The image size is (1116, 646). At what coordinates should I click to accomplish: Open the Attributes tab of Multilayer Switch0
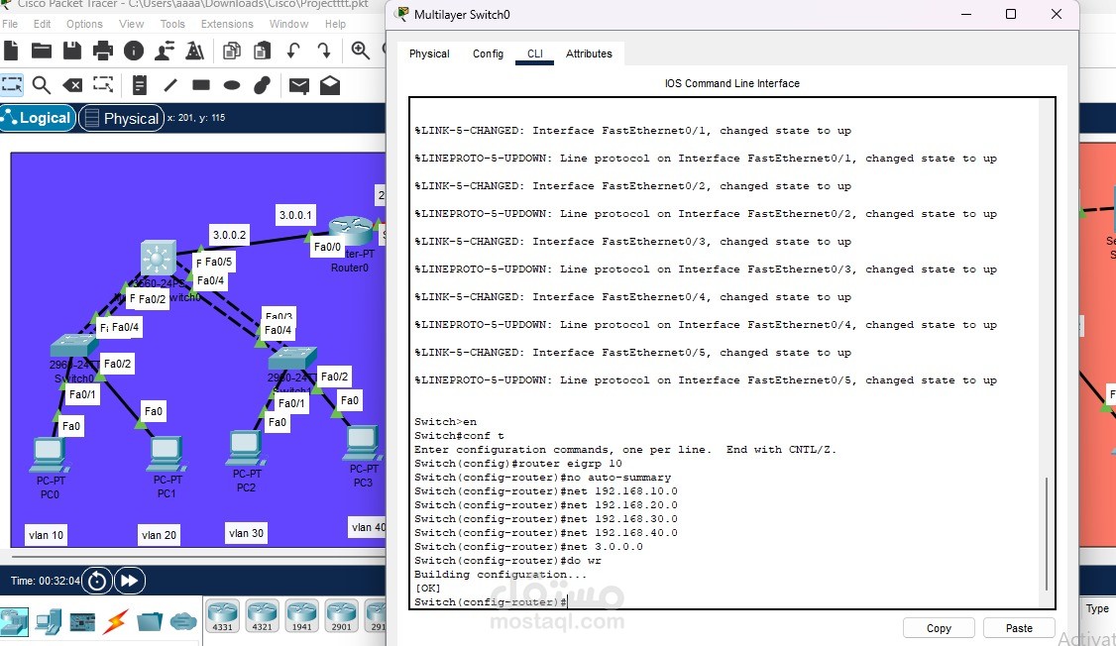click(589, 54)
